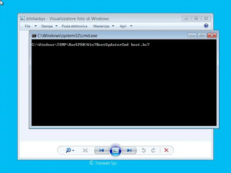Minimize the cmd.exe window
The height and width of the screenshot is (173, 231).
(x=192, y=35)
